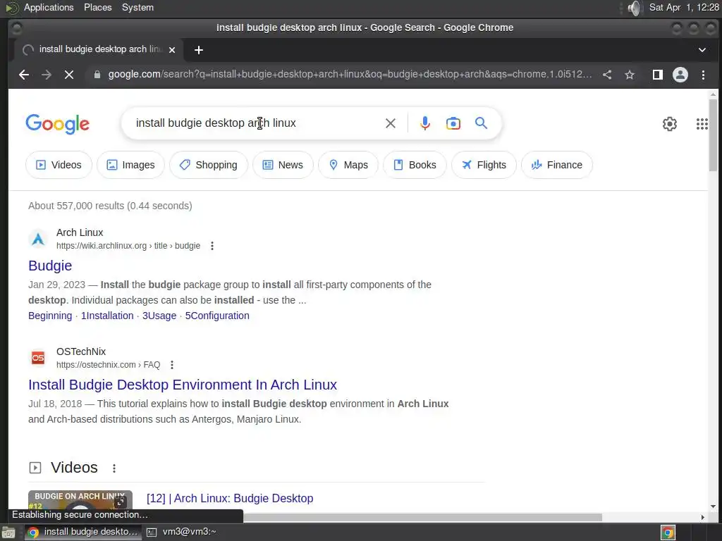722x541 pixels.
Task: Click the volume speaker icon
Action: [634, 8]
